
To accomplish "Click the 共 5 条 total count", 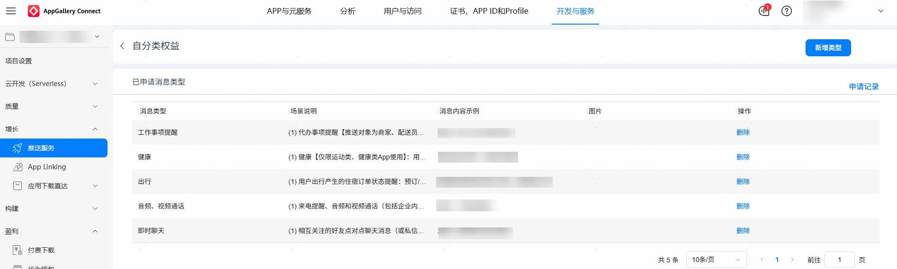I will pyautogui.click(x=668, y=260).
